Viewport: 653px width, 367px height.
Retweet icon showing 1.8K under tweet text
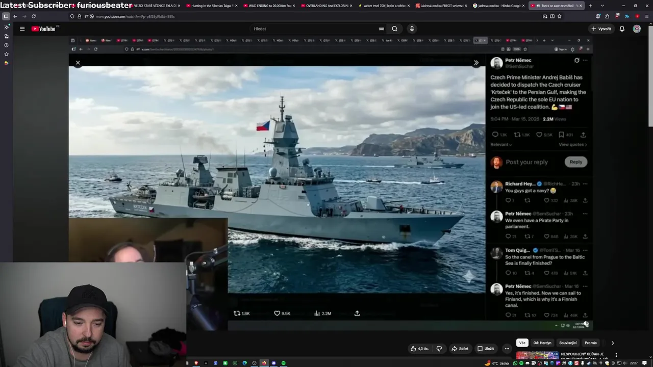[x=517, y=135]
